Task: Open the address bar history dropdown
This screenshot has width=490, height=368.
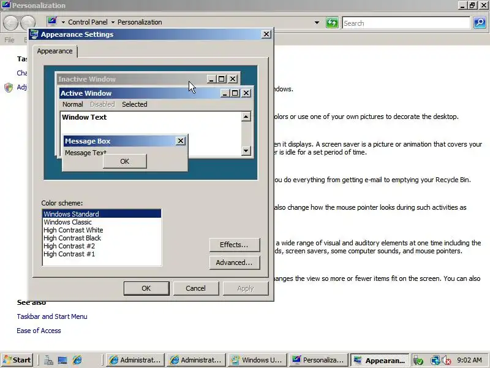Action: click(x=317, y=23)
